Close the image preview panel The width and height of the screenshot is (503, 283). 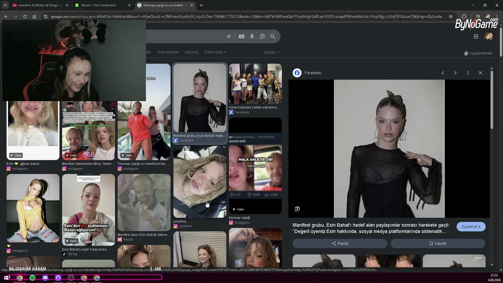(x=480, y=73)
